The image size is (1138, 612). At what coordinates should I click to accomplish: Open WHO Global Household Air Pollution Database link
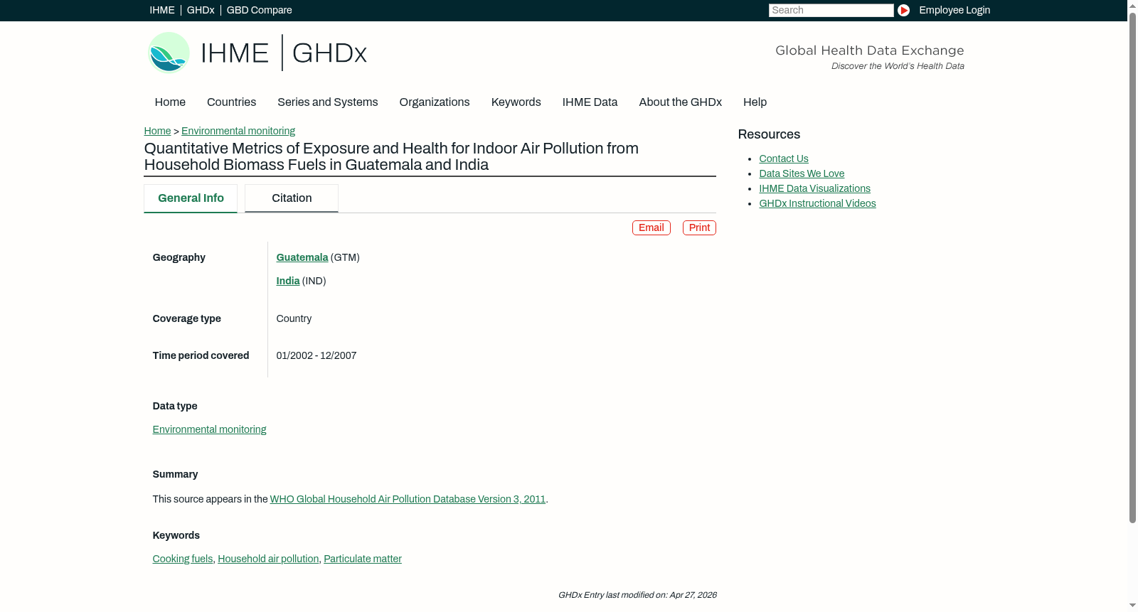408,499
